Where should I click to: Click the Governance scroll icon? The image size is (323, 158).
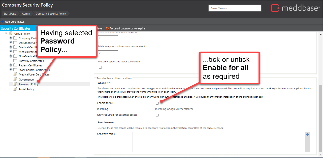point(15,80)
